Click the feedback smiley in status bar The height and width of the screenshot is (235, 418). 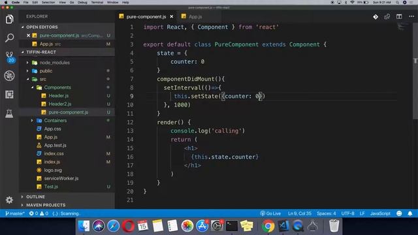(399, 213)
